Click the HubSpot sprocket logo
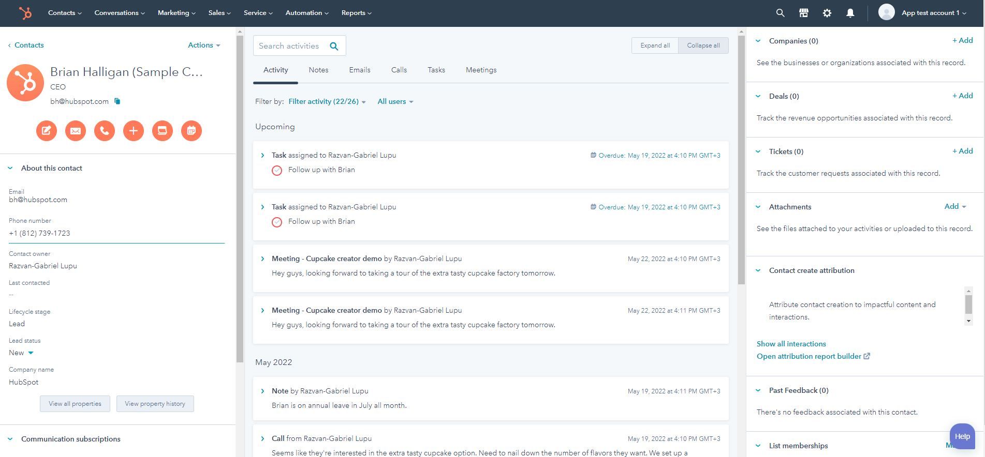985x457 pixels. (x=25, y=13)
